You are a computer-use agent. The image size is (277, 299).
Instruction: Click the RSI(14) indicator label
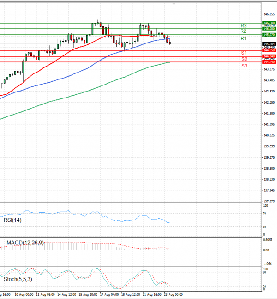click(x=12, y=220)
